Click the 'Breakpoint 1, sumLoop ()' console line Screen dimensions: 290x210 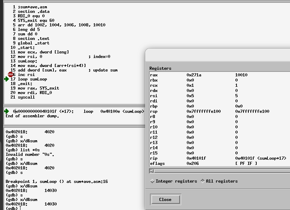click(x=57, y=182)
